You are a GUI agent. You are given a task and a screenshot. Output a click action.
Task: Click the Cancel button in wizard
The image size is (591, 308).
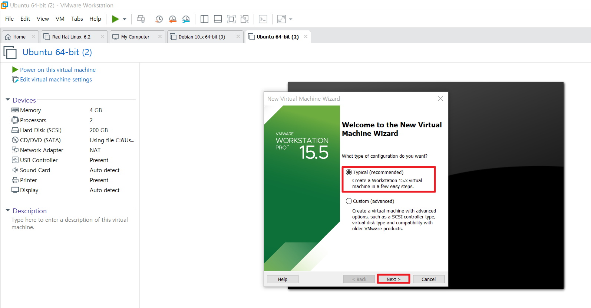[429, 279]
